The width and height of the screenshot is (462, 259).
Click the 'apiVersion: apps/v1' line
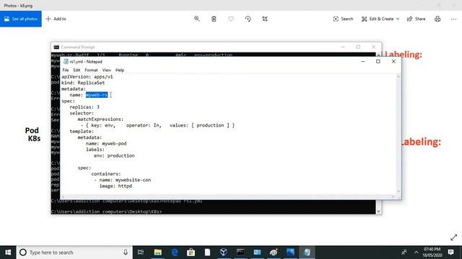pyautogui.click(x=87, y=77)
